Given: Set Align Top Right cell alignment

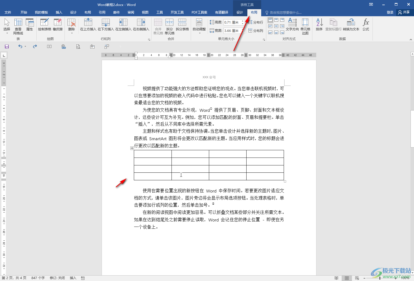Looking at the screenshot, I should point(282,20).
